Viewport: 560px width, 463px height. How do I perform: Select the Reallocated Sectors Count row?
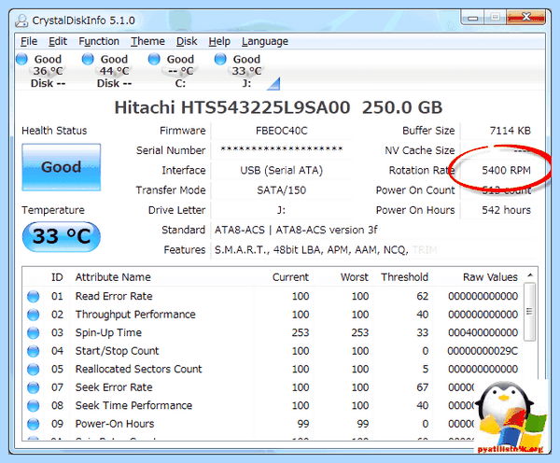(273, 369)
